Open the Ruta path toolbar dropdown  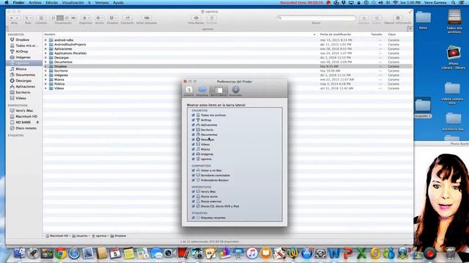coord(28,18)
